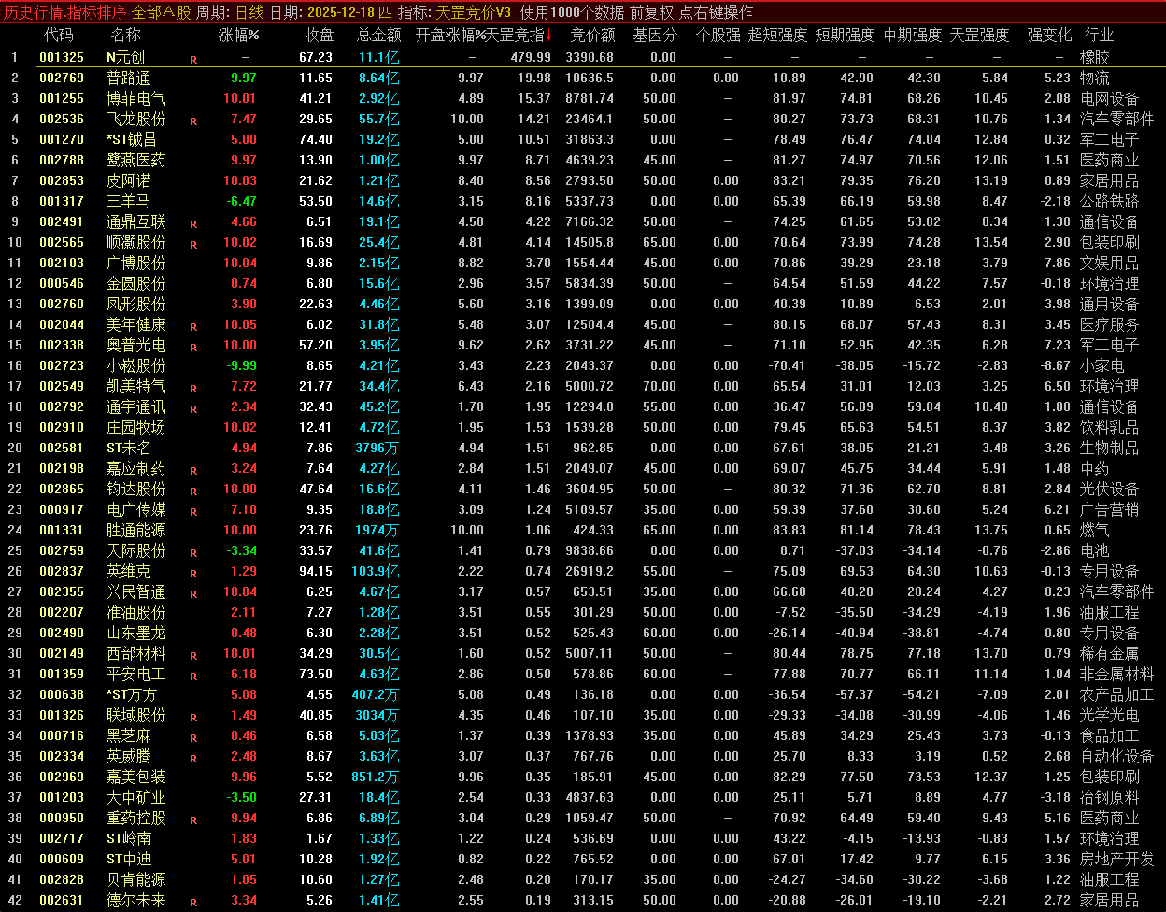Open the 全部A股 stock scope selector
1166x912 pixels.
[161, 12]
